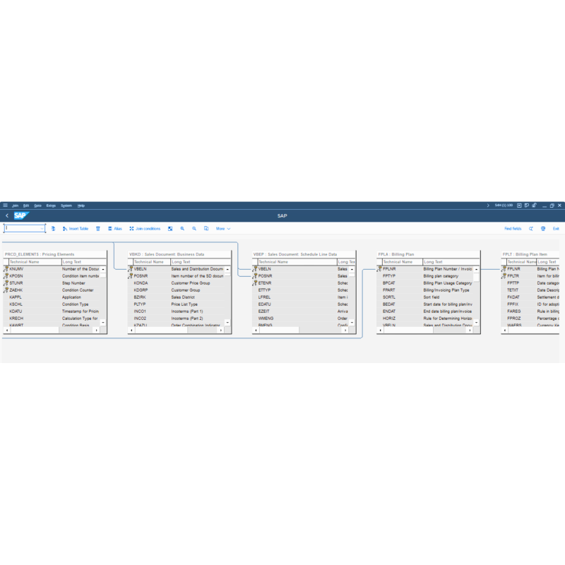This screenshot has width=565, height=565.
Task: Click the key icon beside KNUMV field
Action: [x=6, y=269]
